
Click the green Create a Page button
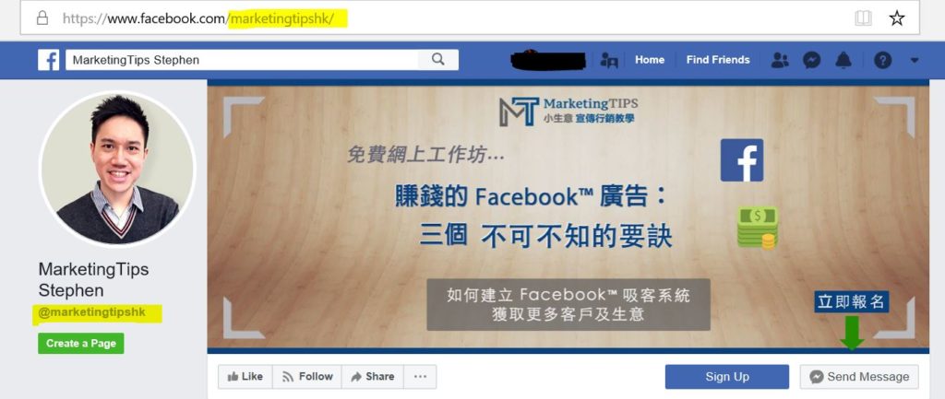tap(81, 343)
